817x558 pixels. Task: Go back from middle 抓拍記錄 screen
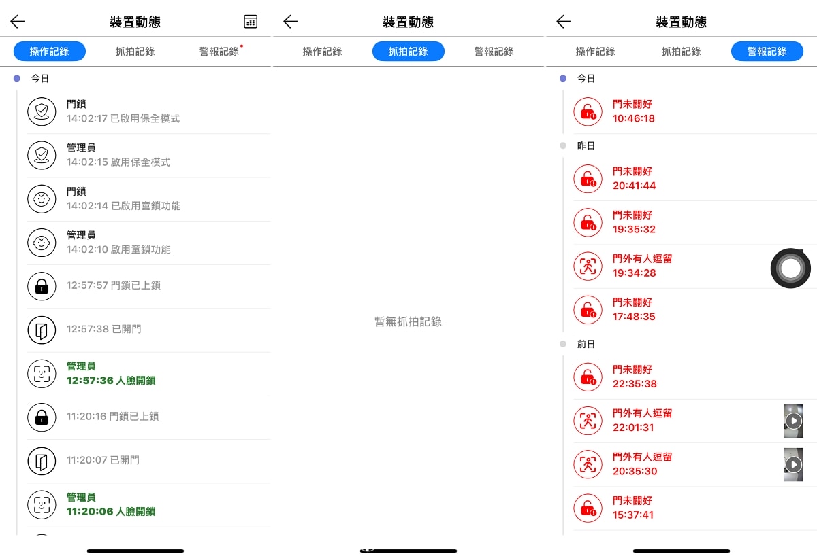(291, 22)
